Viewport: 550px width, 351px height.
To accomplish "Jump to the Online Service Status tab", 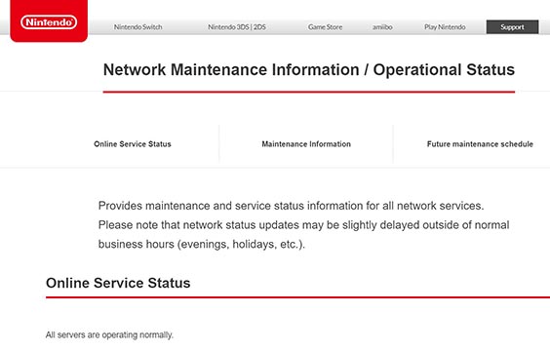I will point(133,144).
